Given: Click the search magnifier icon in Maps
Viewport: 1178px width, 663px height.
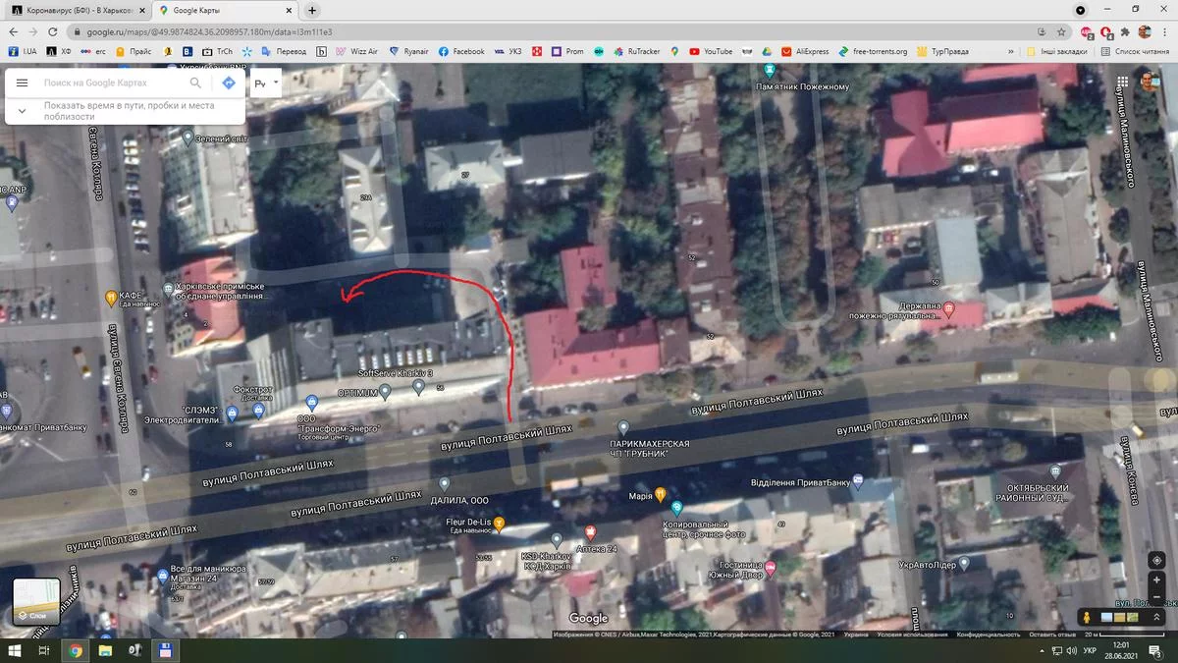Looking at the screenshot, I should [x=195, y=83].
